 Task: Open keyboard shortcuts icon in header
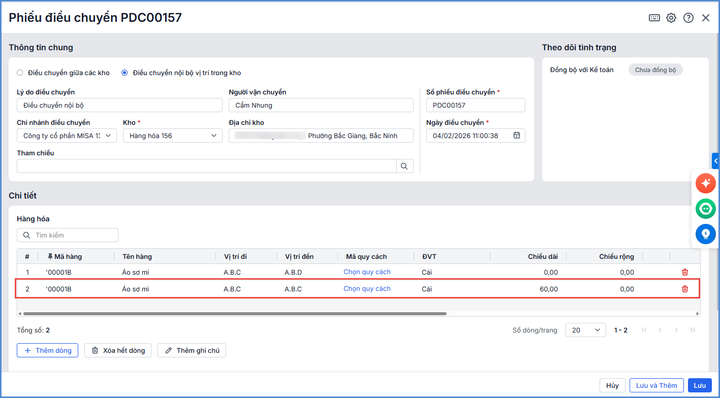[654, 18]
